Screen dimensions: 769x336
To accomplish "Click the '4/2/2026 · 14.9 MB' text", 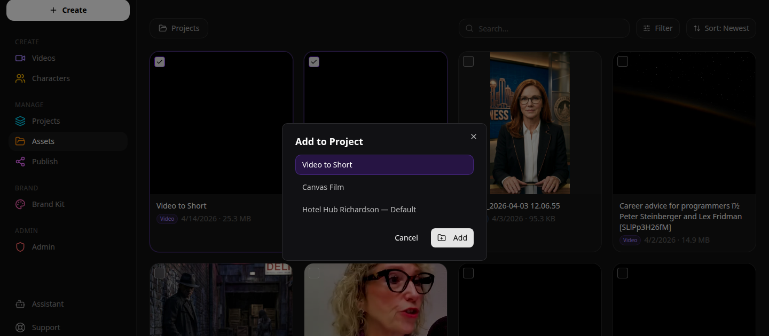I will 677,241.
